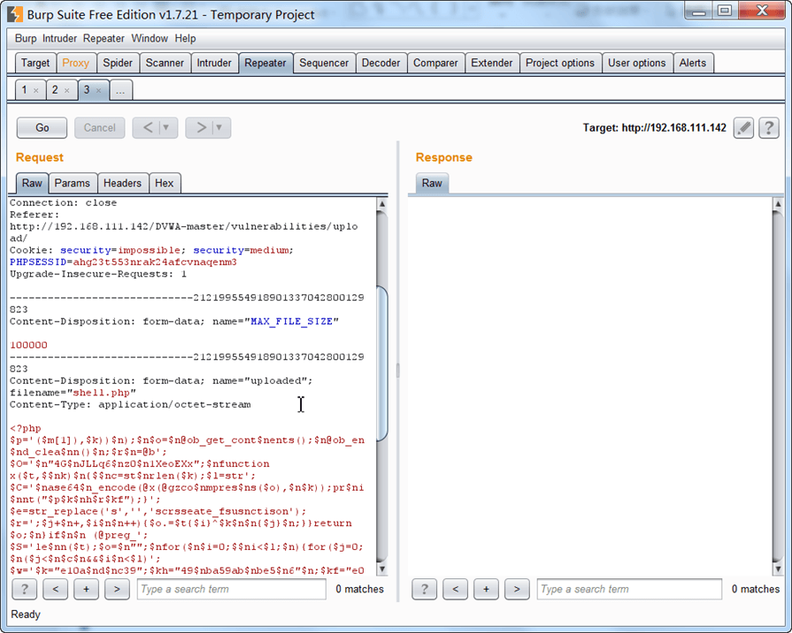The height and width of the screenshot is (633, 792).
Task: Switch to the Target tab
Action: pyautogui.click(x=35, y=63)
